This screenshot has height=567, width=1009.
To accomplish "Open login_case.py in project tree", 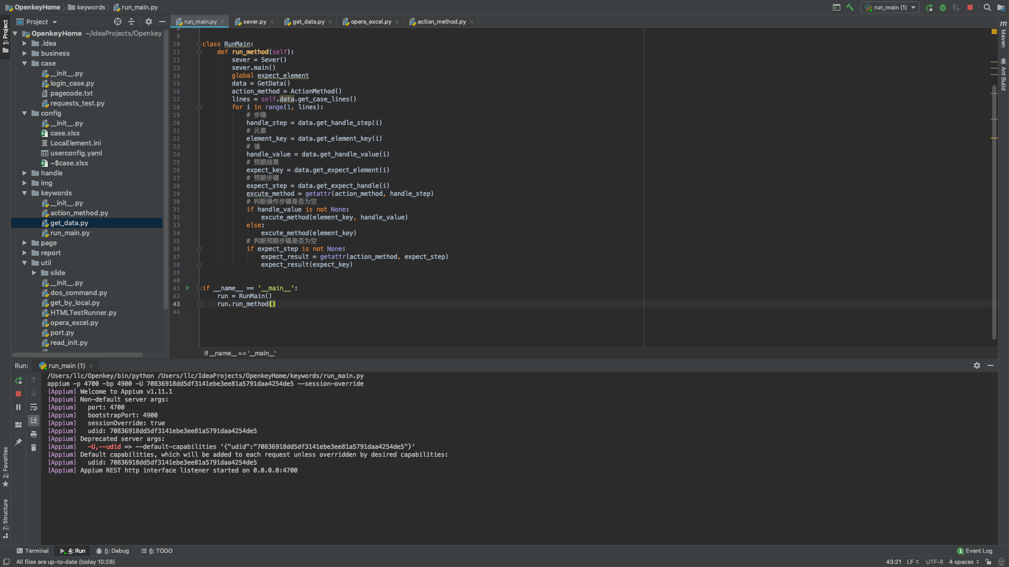I will pos(72,83).
